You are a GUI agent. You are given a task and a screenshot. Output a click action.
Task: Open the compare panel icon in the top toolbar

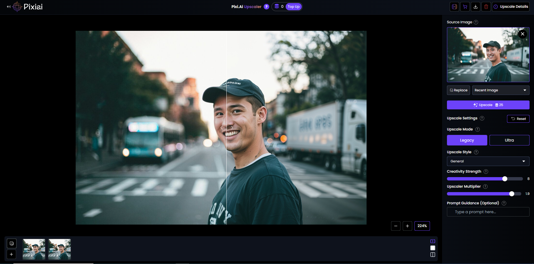(x=454, y=7)
